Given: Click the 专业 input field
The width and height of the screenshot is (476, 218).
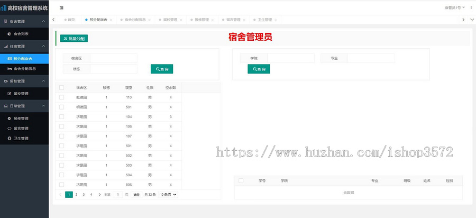Looking at the screenshot, I should tap(371, 58).
